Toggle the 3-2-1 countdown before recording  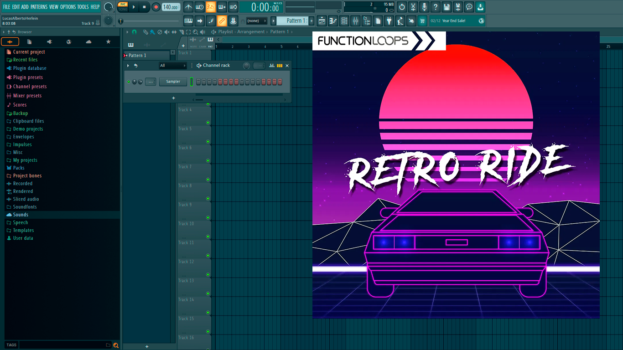click(x=211, y=7)
